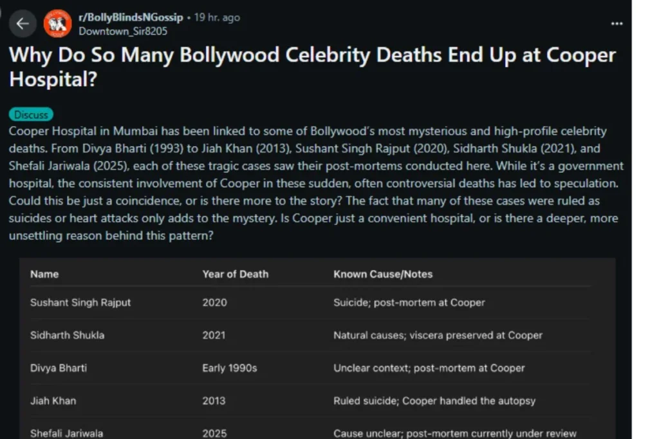Open Downtown_Sir8205 user profile
Image resolution: width=659 pixels, height=439 pixels.
123,30
